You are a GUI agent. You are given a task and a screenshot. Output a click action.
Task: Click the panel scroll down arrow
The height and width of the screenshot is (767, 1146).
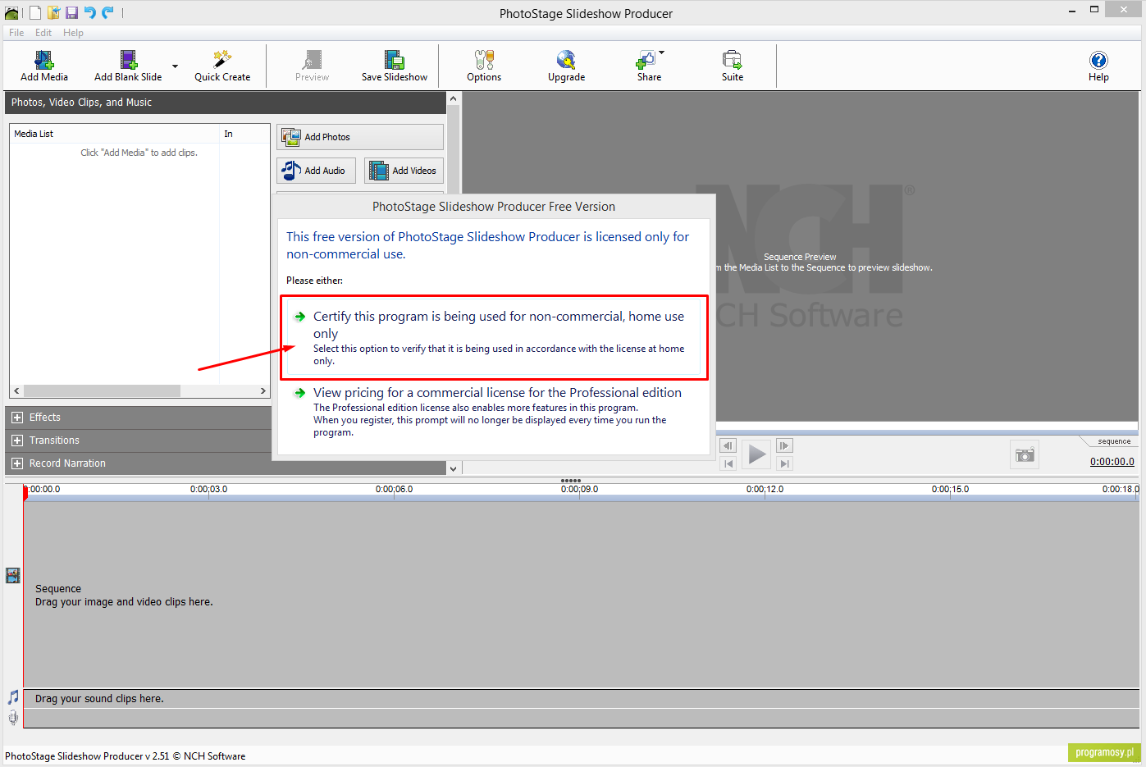(x=453, y=468)
